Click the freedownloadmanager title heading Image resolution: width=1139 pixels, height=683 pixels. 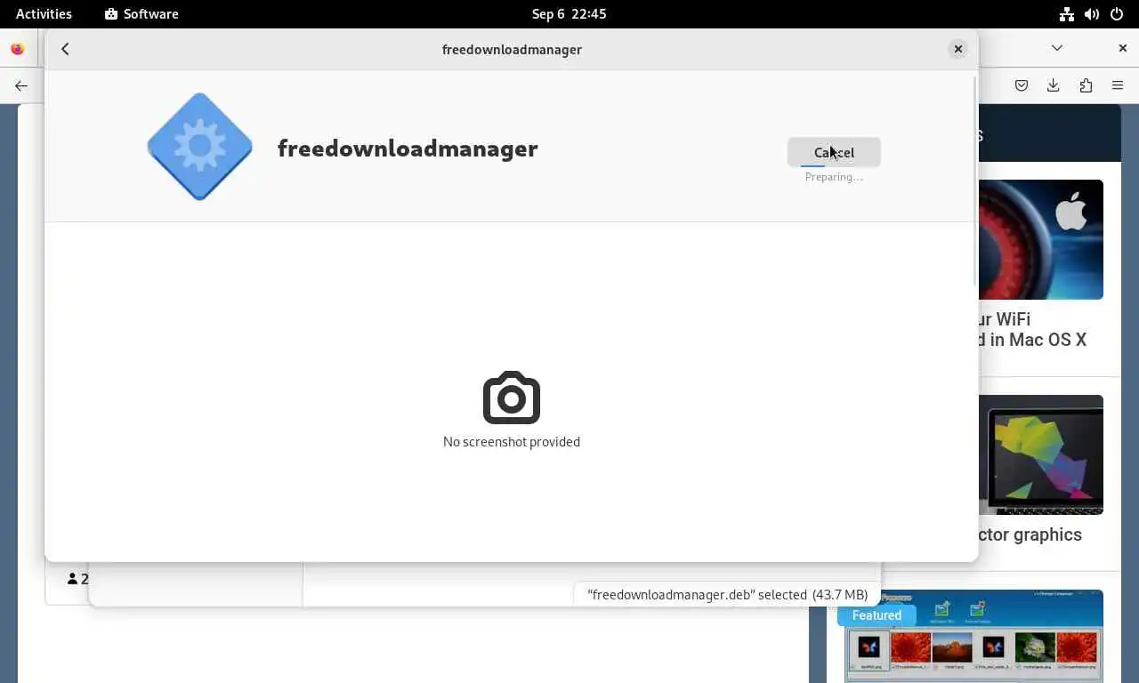coord(408,148)
